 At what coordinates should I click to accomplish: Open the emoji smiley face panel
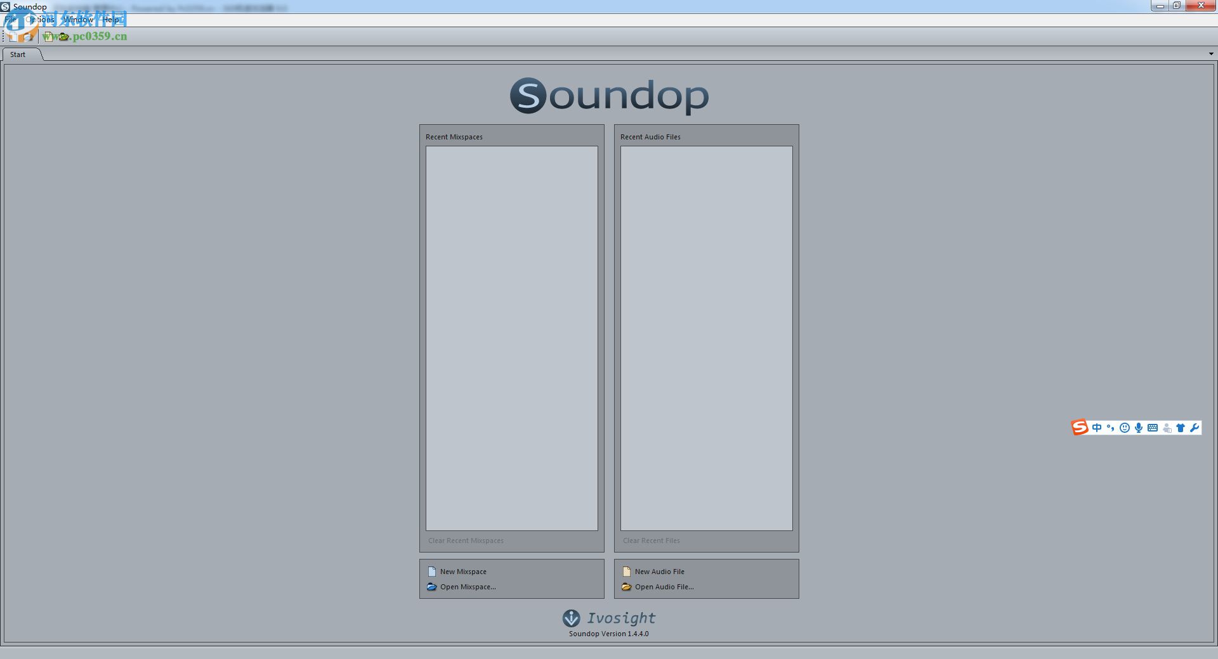tap(1125, 428)
